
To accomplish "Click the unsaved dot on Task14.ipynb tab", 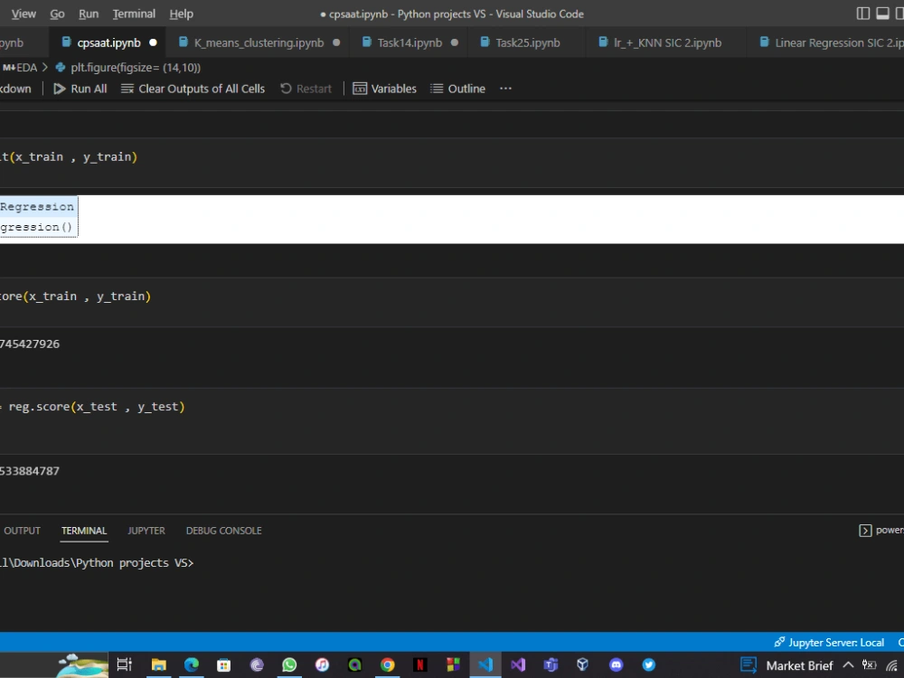I will 455,42.
